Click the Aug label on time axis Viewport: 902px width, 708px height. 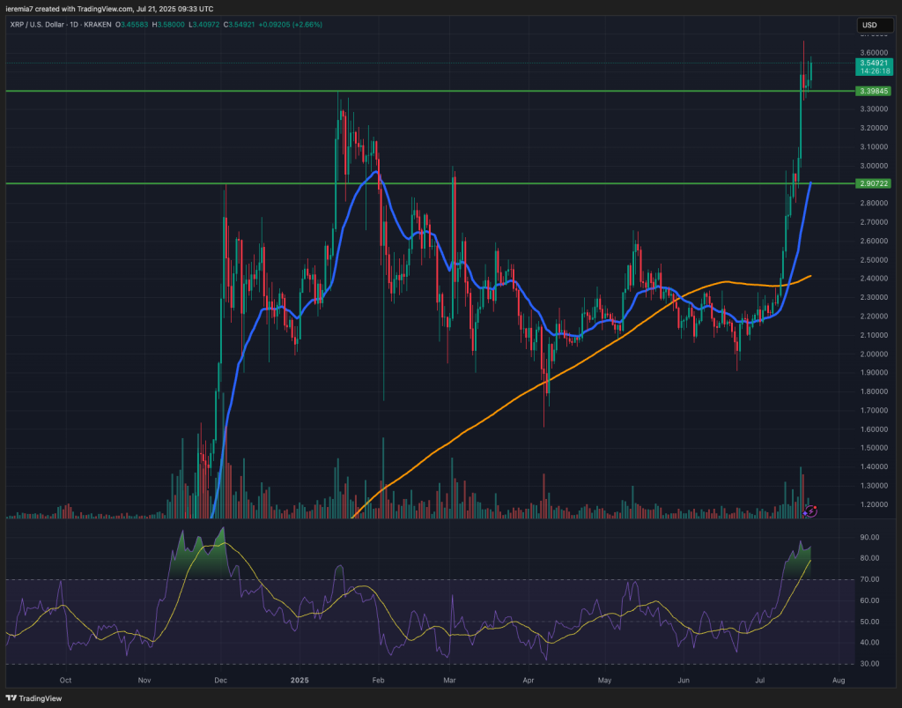pos(839,680)
